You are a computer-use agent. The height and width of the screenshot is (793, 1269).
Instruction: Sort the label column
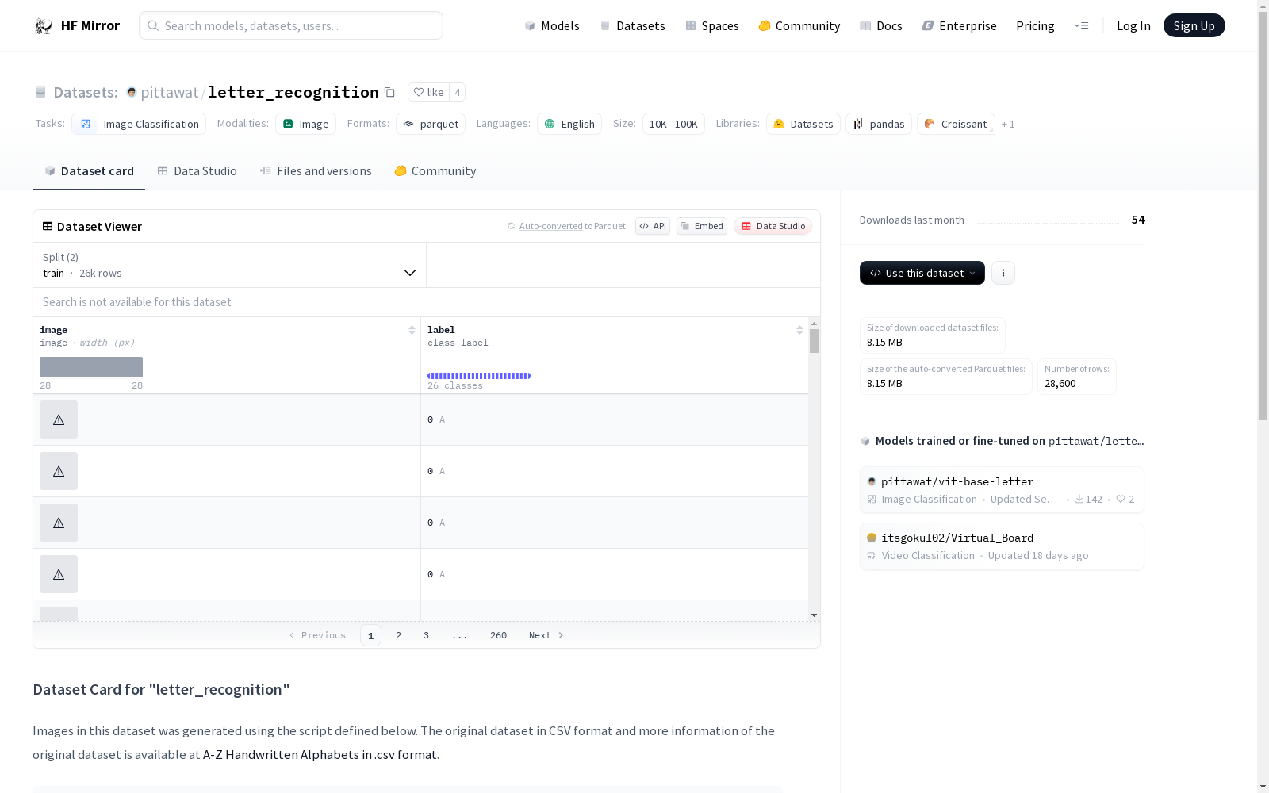point(799,330)
